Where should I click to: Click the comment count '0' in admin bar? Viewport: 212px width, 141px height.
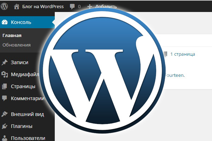[79, 6]
